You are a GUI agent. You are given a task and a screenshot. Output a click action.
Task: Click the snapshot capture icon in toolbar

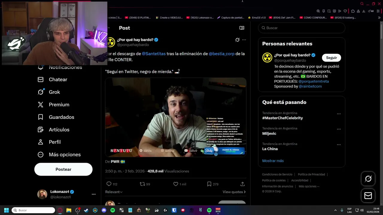(x=329, y=11)
